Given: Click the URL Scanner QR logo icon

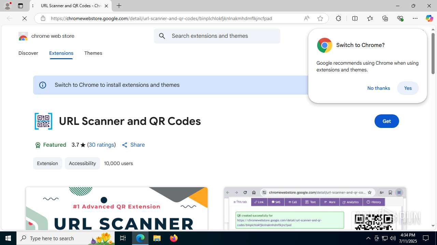Looking at the screenshot, I should coord(43,121).
